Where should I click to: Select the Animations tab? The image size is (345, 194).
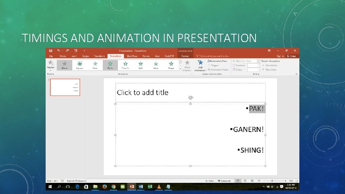[x=116, y=56]
